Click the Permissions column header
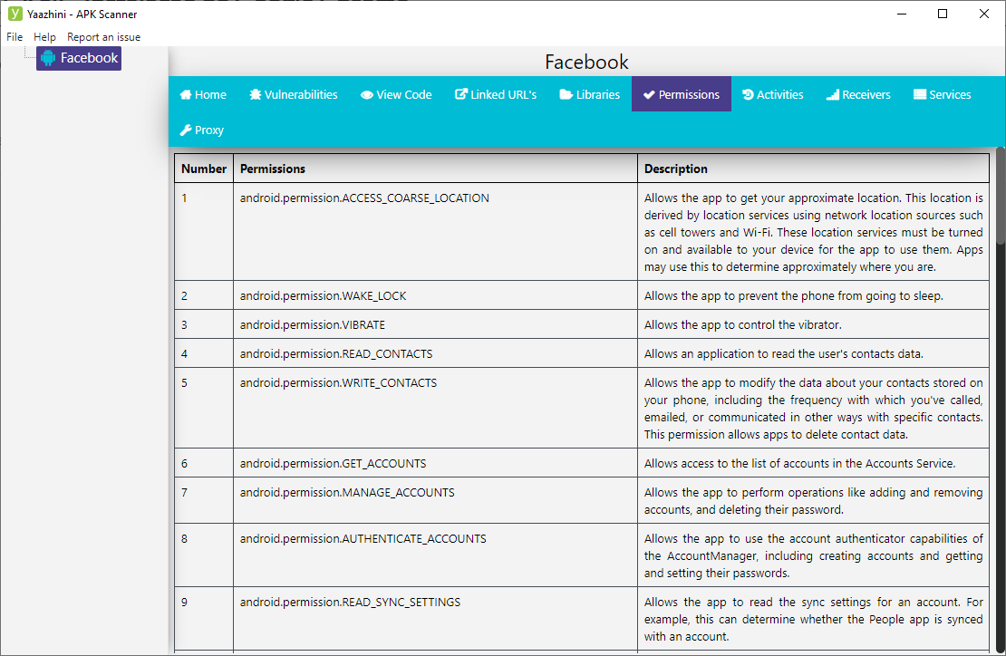 [436, 169]
